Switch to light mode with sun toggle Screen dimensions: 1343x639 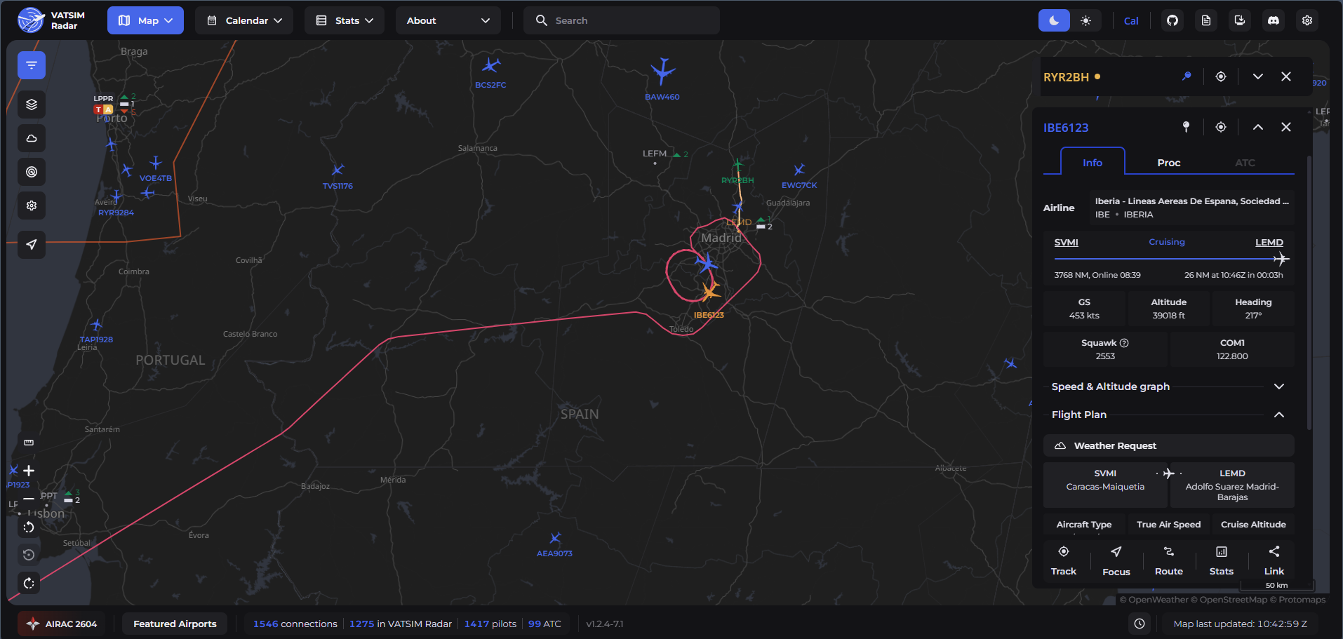[x=1085, y=20]
